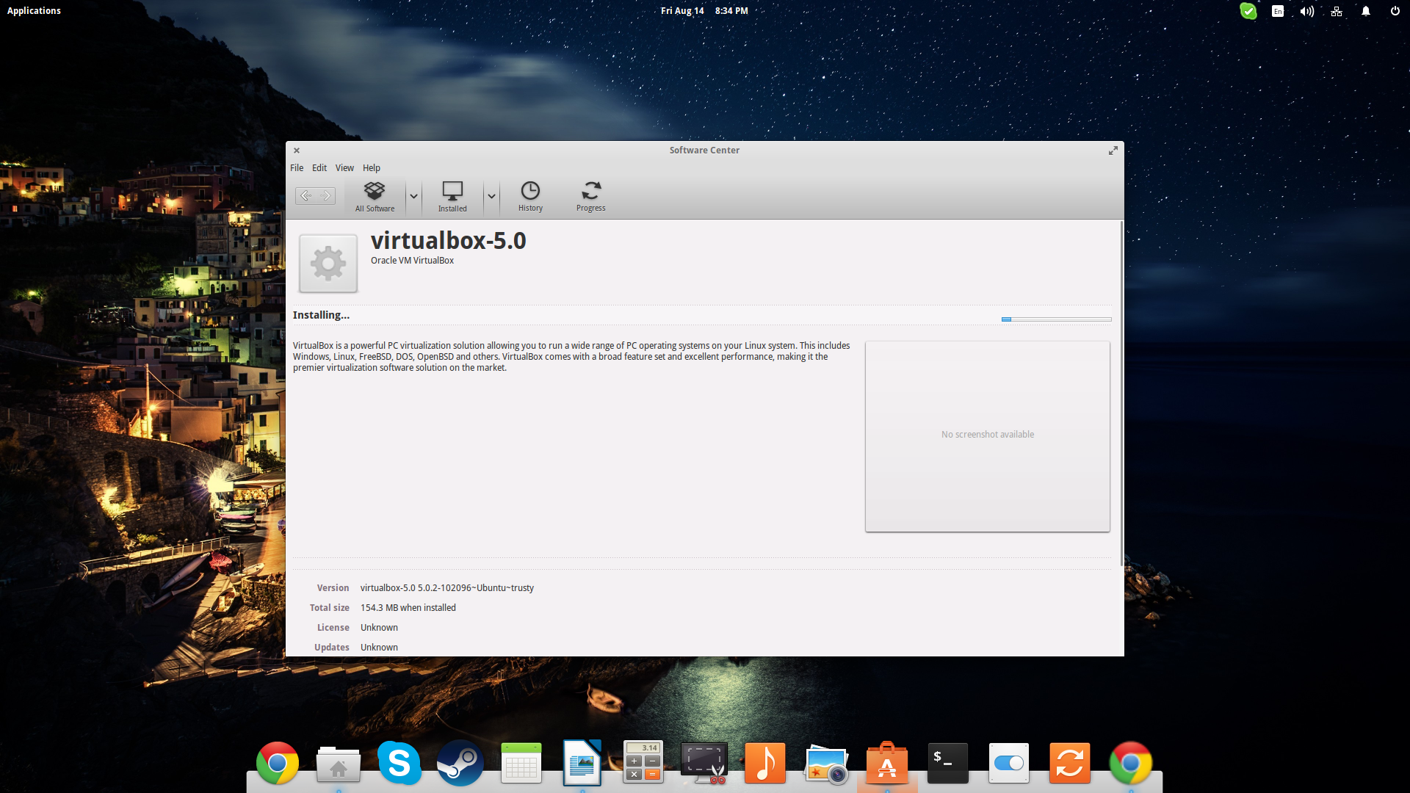Click the 154.3 MB when installed text
The width and height of the screenshot is (1410, 793).
[x=408, y=608]
